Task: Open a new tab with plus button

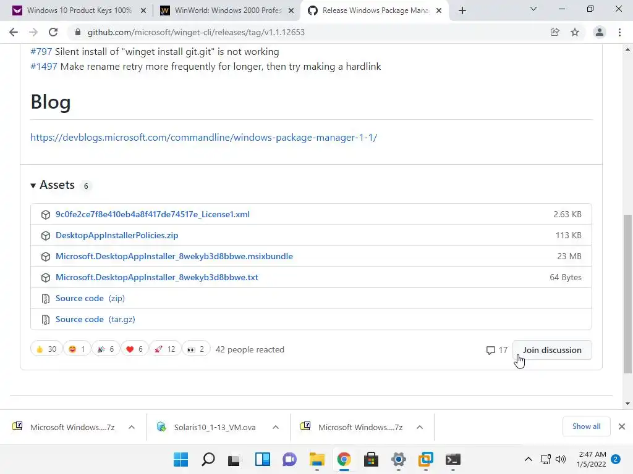Action: 462,10
